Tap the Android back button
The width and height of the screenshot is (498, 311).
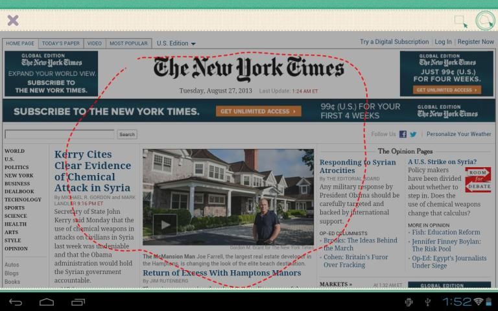[16, 302]
